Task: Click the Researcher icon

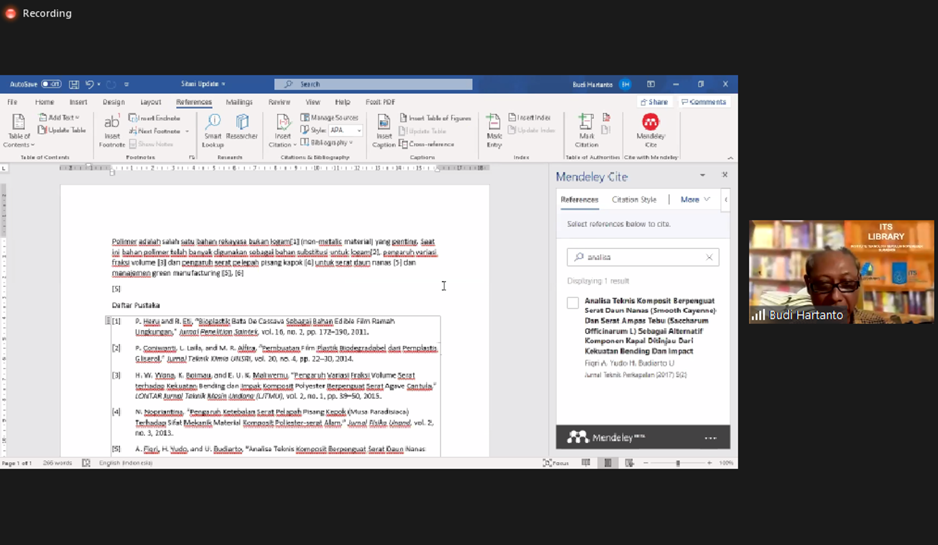Action: point(242,123)
